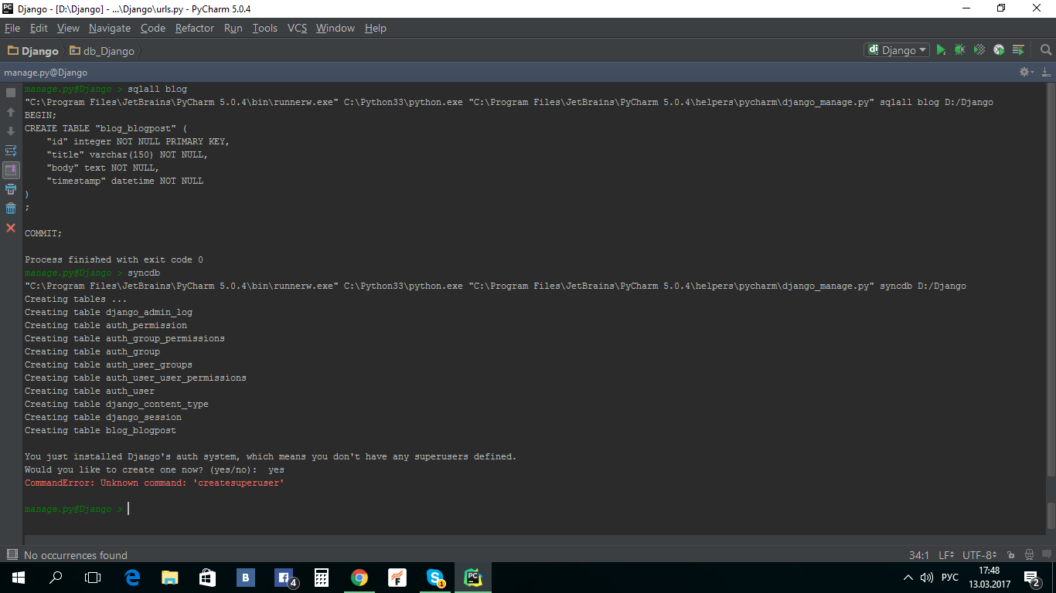Open File Explorer from taskbar
1056x593 pixels.
click(170, 578)
